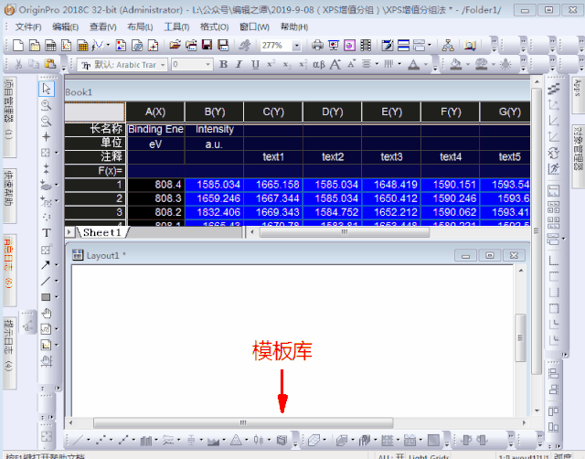Click the New Workbook toolbar icon
Image resolution: width=585 pixels, height=459 pixels.
point(50,46)
